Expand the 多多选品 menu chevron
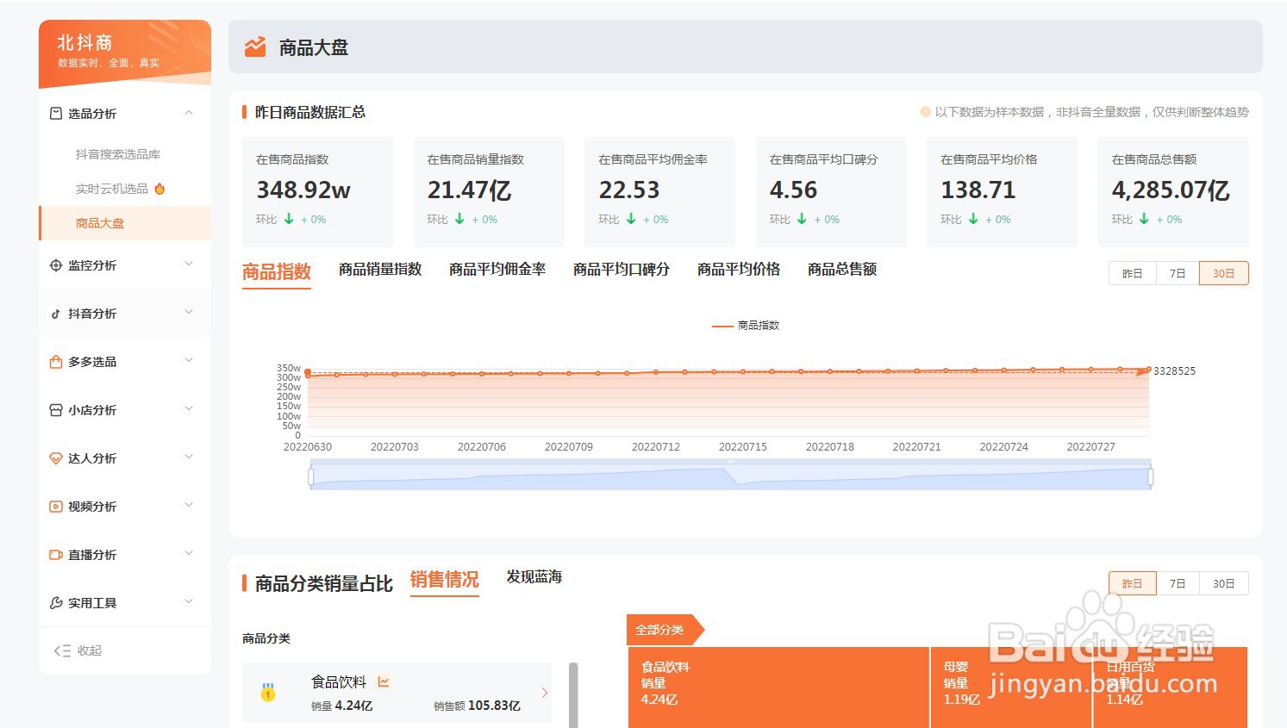Viewport: 1287px width, 728px height. pos(189,360)
